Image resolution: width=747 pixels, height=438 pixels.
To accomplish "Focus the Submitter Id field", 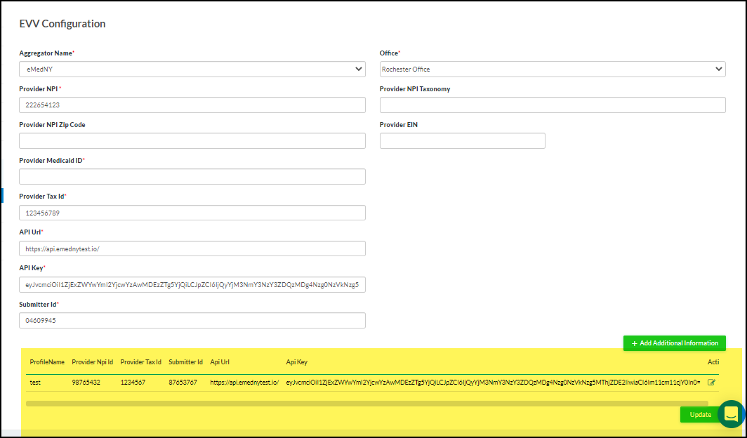I will click(x=192, y=320).
